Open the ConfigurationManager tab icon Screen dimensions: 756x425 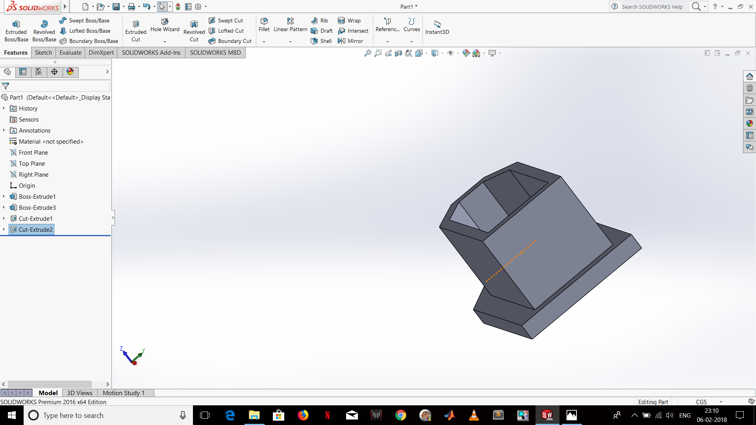click(x=39, y=72)
